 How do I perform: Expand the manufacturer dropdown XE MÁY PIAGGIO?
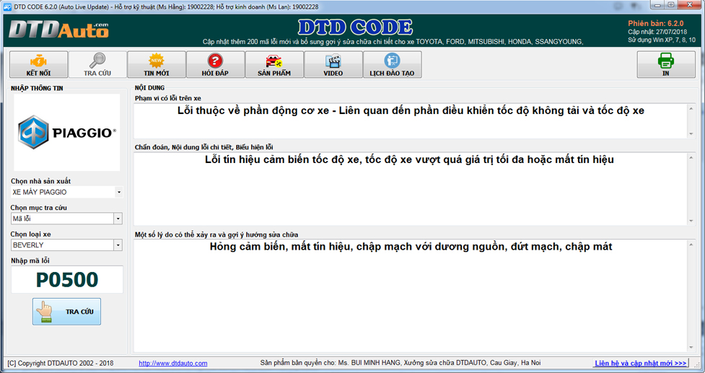pyautogui.click(x=118, y=193)
